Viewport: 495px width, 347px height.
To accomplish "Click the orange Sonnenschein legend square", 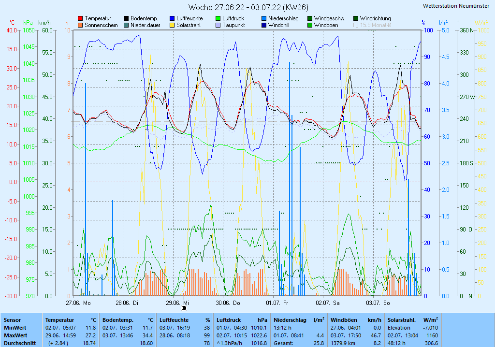I will point(80,25).
